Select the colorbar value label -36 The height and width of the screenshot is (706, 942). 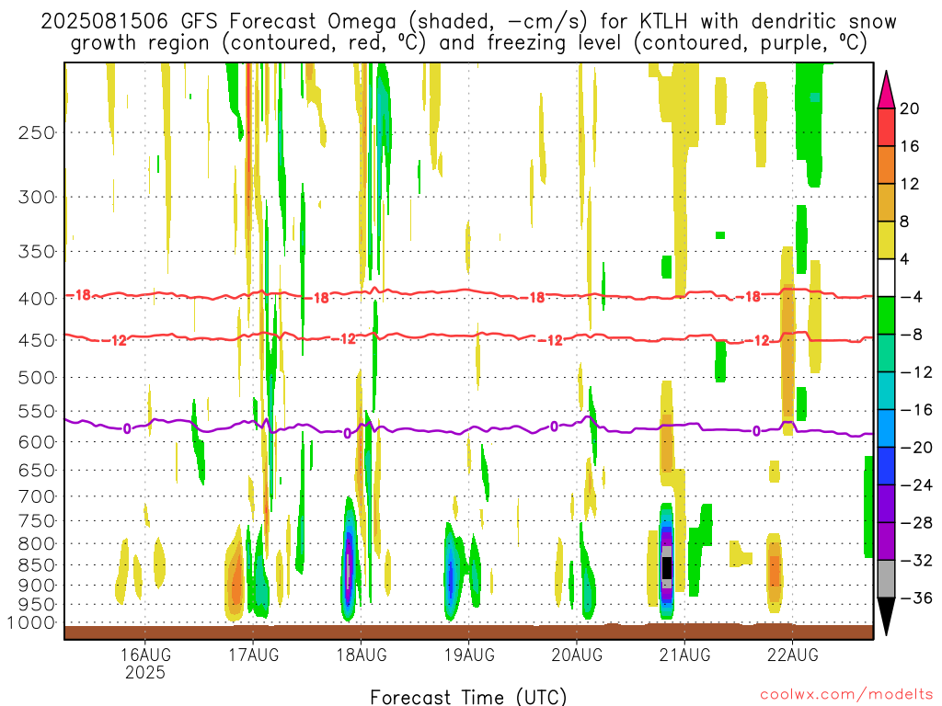[917, 598]
